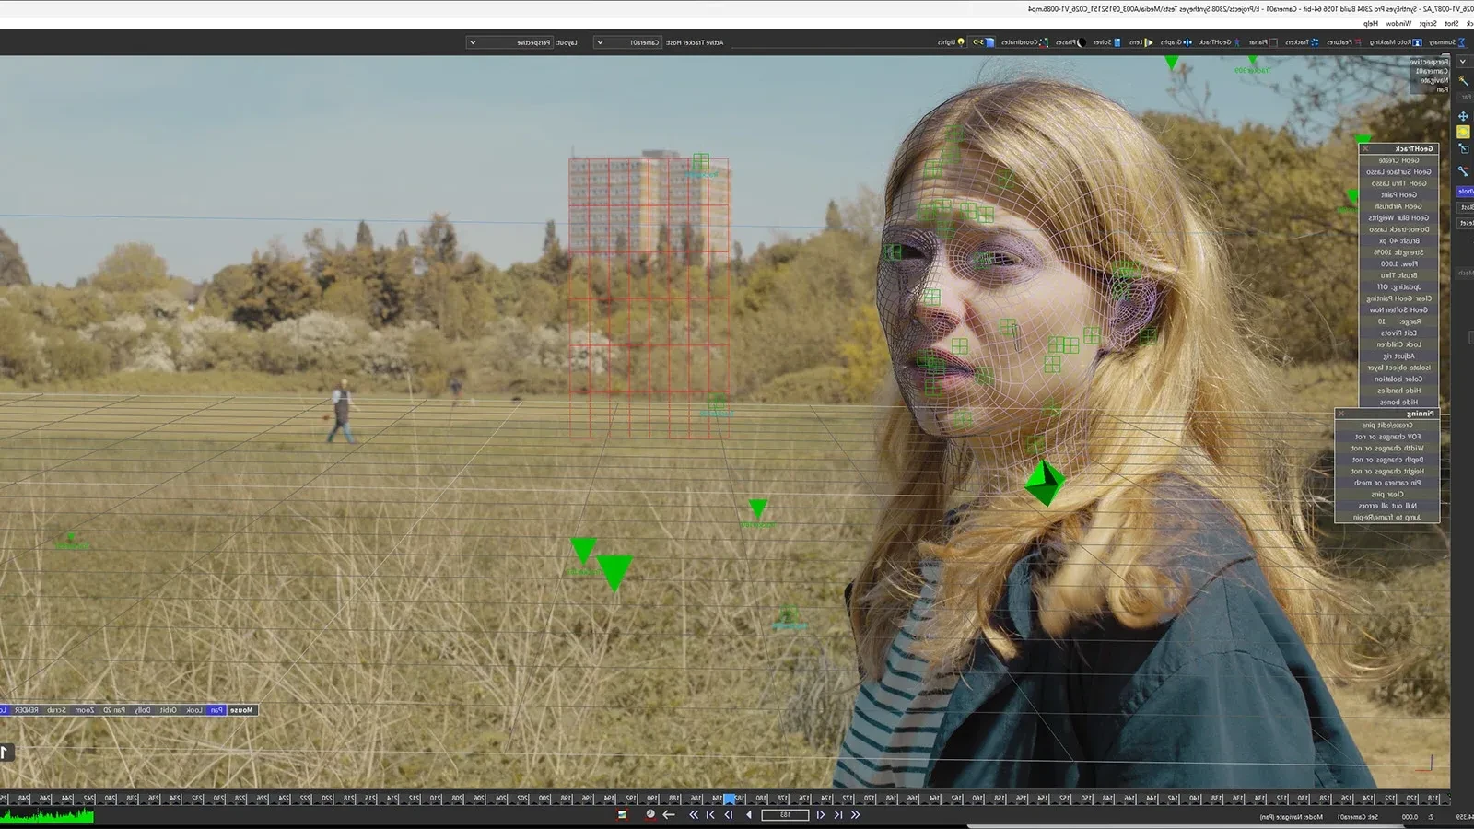
Task: Select the 3-D room button
Action: click(983, 42)
